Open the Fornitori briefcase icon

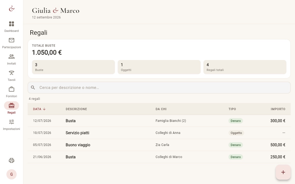[12, 89]
